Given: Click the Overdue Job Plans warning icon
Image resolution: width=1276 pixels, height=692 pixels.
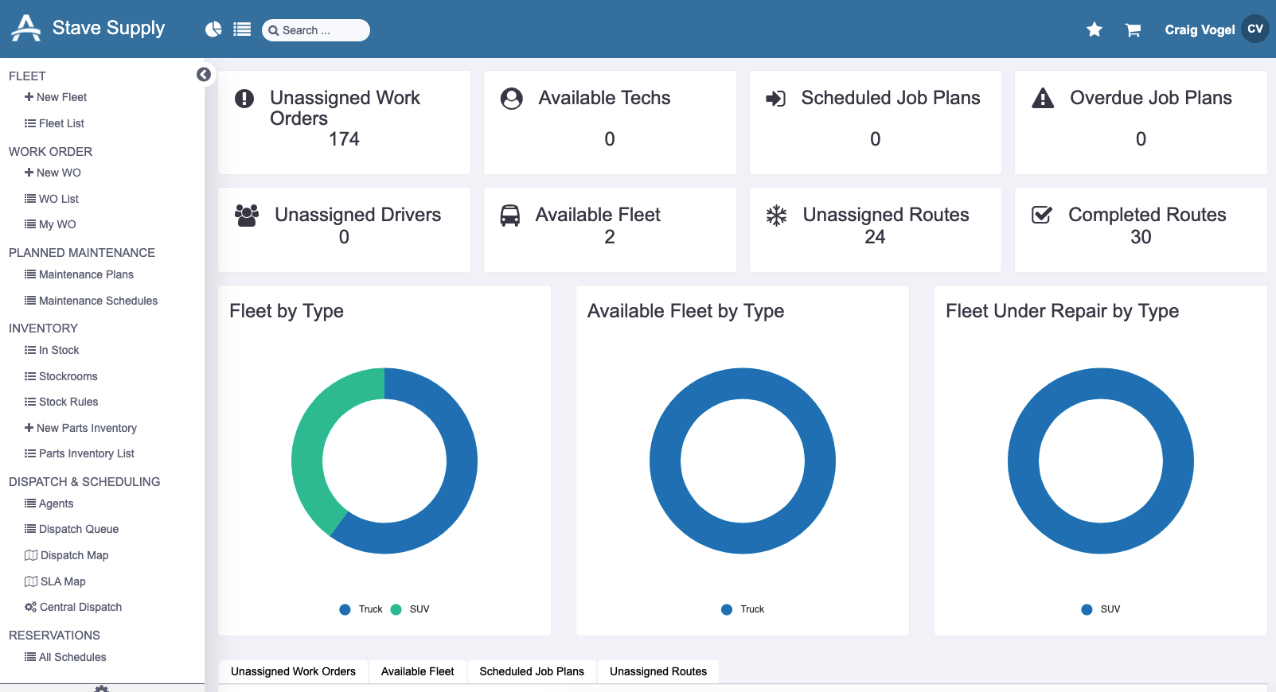Looking at the screenshot, I should [1043, 99].
